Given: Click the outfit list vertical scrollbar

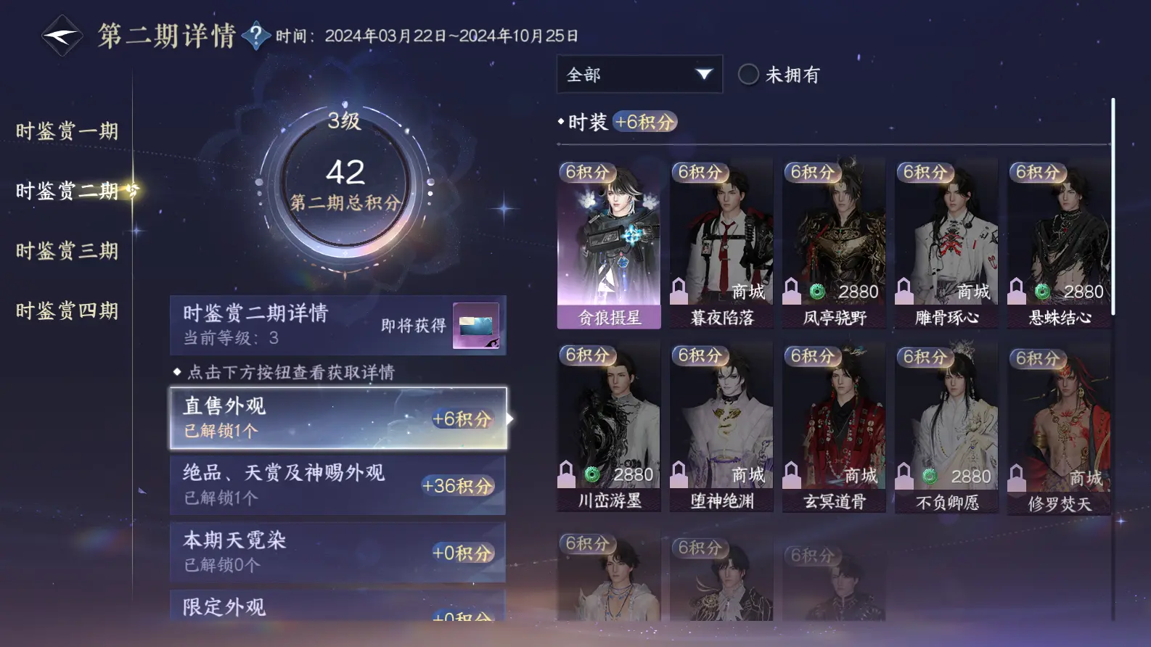Looking at the screenshot, I should coord(1113,207).
